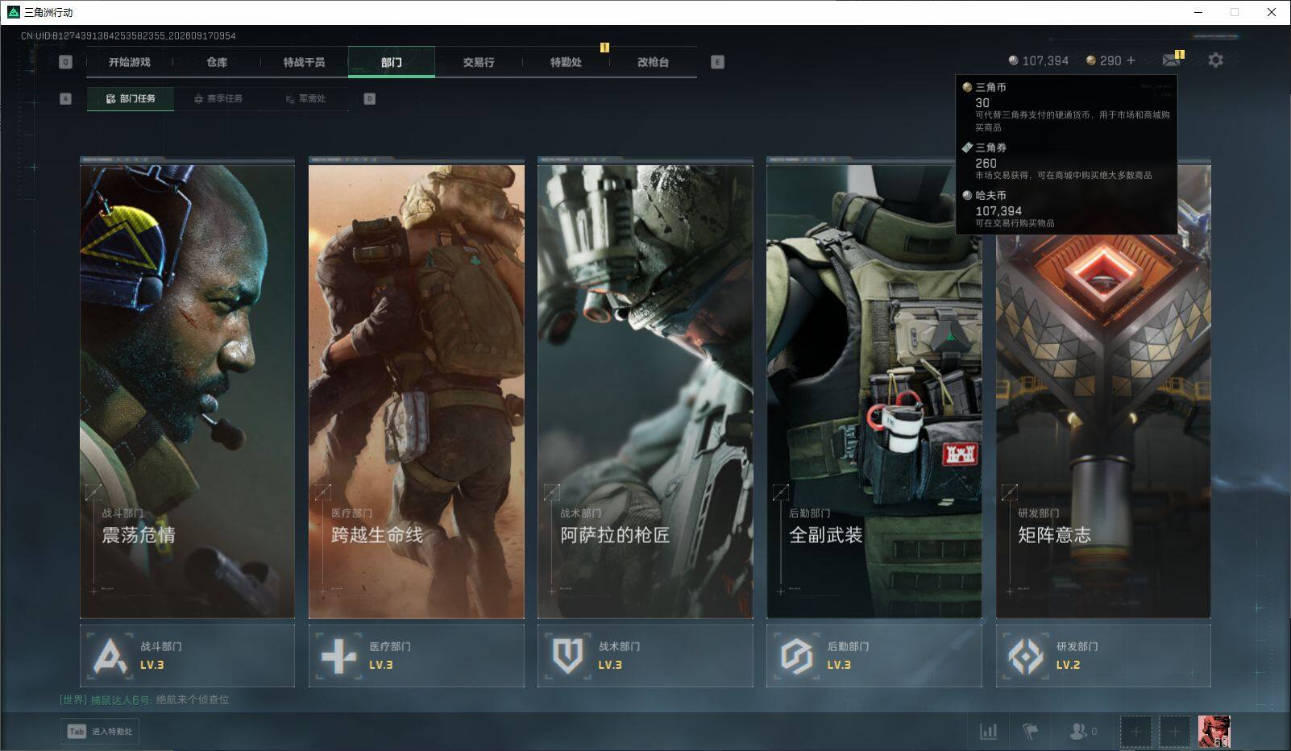Open the mail inbox envelope icon

pyautogui.click(x=1171, y=60)
